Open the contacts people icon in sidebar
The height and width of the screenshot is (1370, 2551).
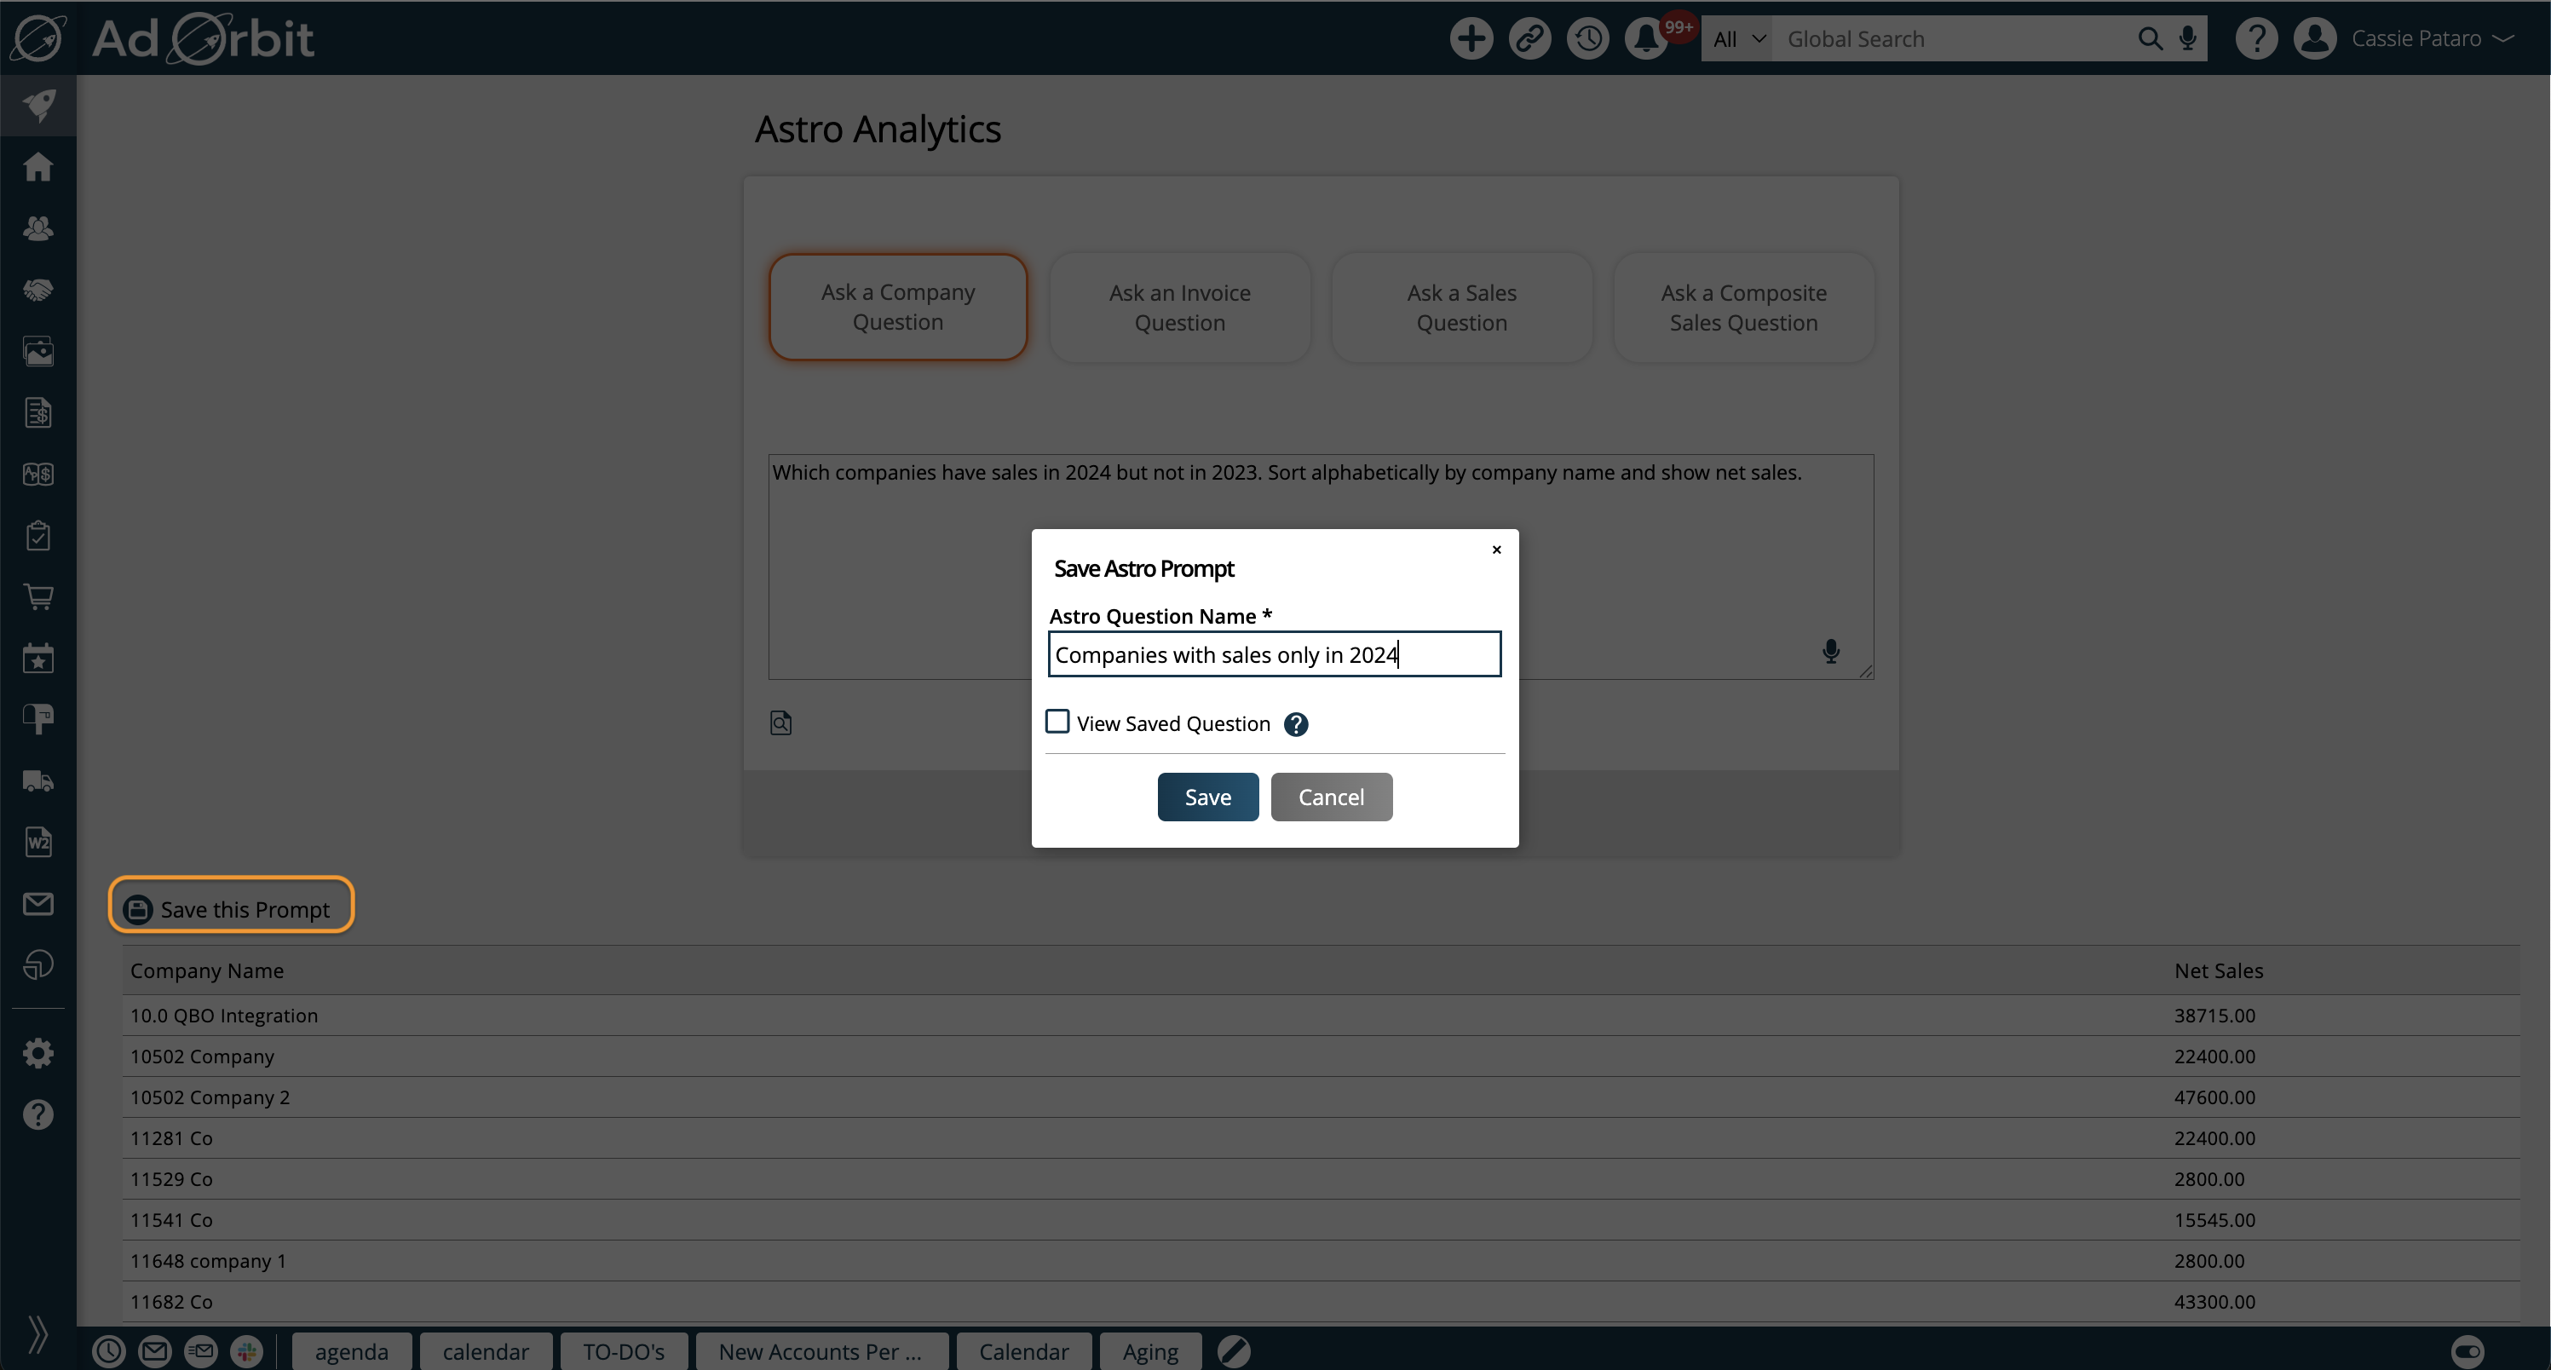pyautogui.click(x=37, y=228)
